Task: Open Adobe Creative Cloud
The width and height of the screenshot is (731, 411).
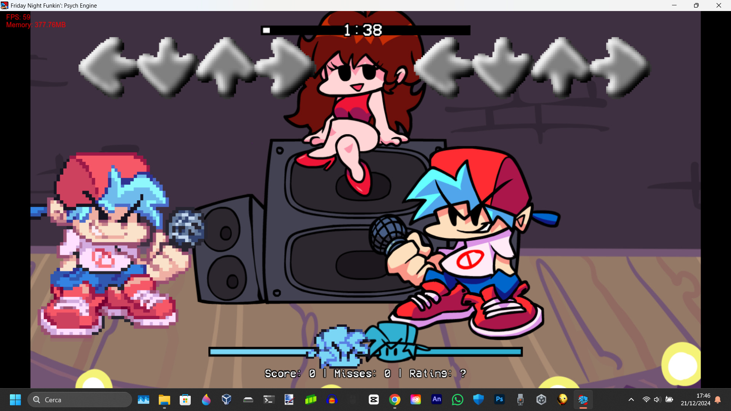Action: tap(416, 400)
